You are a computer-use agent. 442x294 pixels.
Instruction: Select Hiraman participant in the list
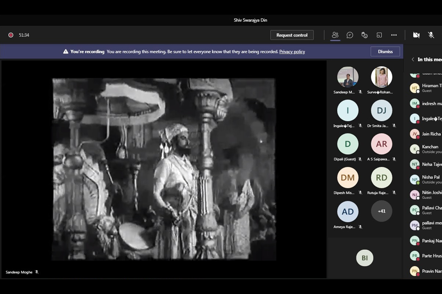coord(425,88)
